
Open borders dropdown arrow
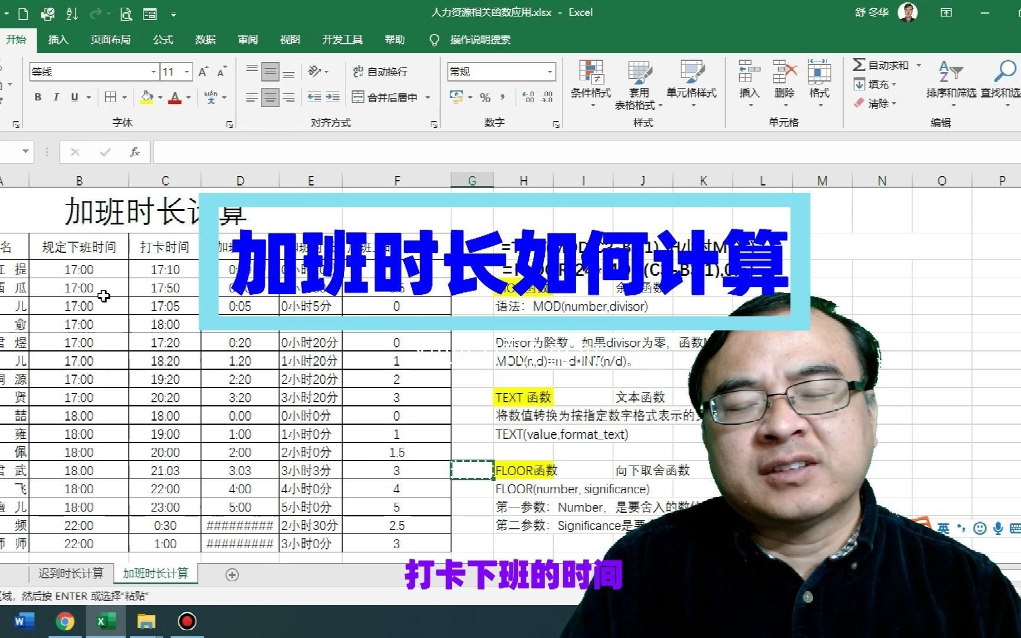click(x=124, y=97)
